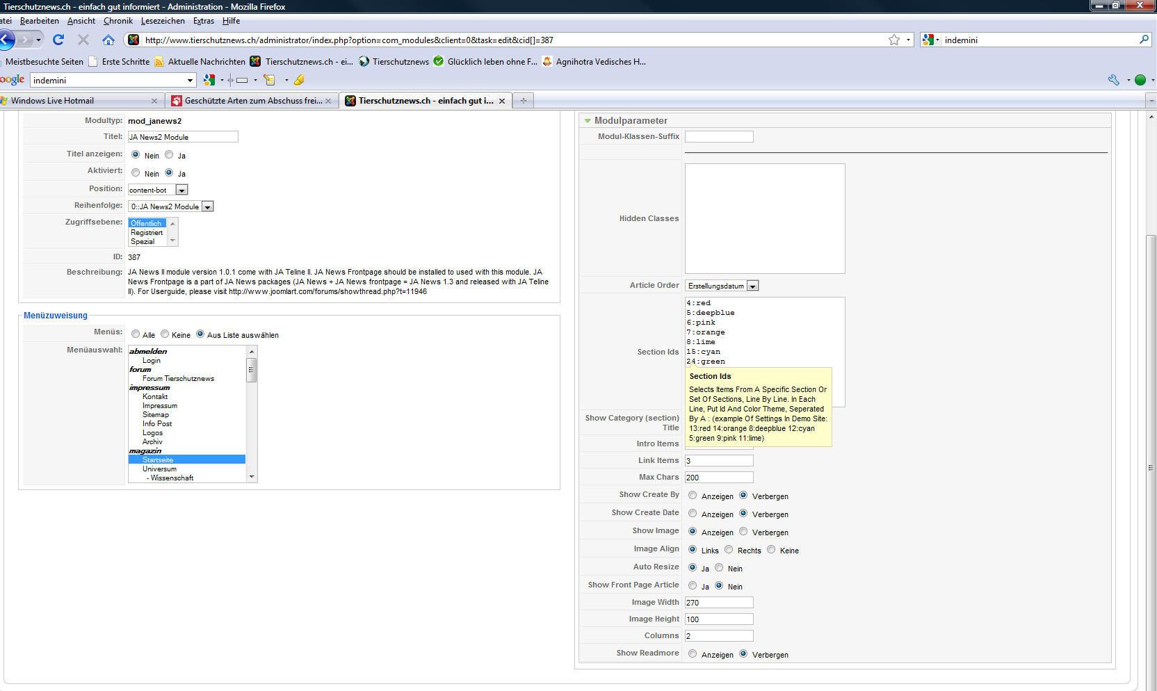The image size is (1157, 691).
Task: Bookmark this page with the star icon
Action: pyautogui.click(x=893, y=40)
